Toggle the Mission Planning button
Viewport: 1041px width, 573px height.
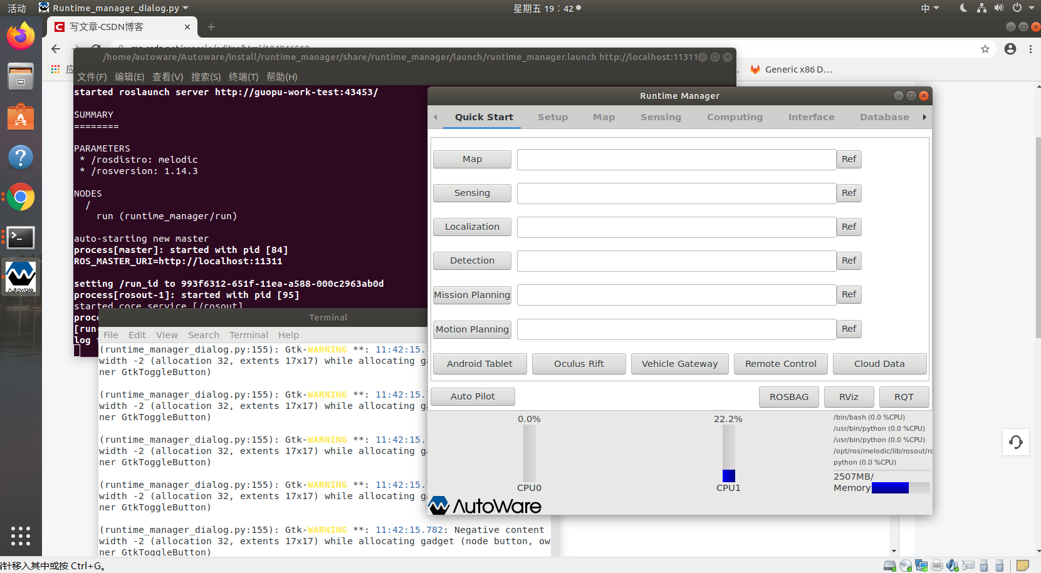point(472,295)
